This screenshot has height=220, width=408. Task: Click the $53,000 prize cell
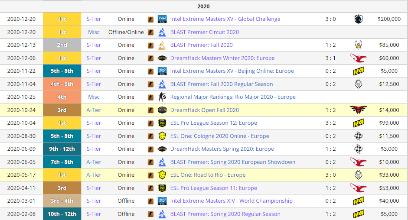coord(389,188)
